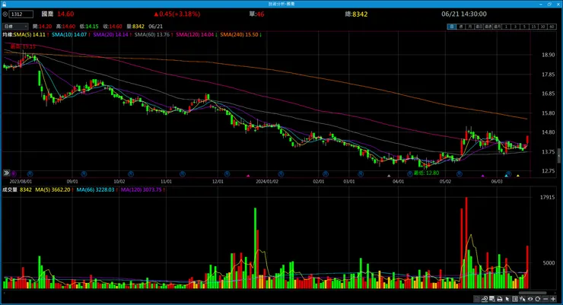563x305 pixels.
Task: Expand panel with double-chevron icon
Action: (x=6, y=173)
